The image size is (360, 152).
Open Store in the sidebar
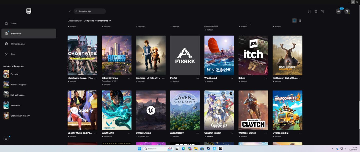tap(29, 23)
